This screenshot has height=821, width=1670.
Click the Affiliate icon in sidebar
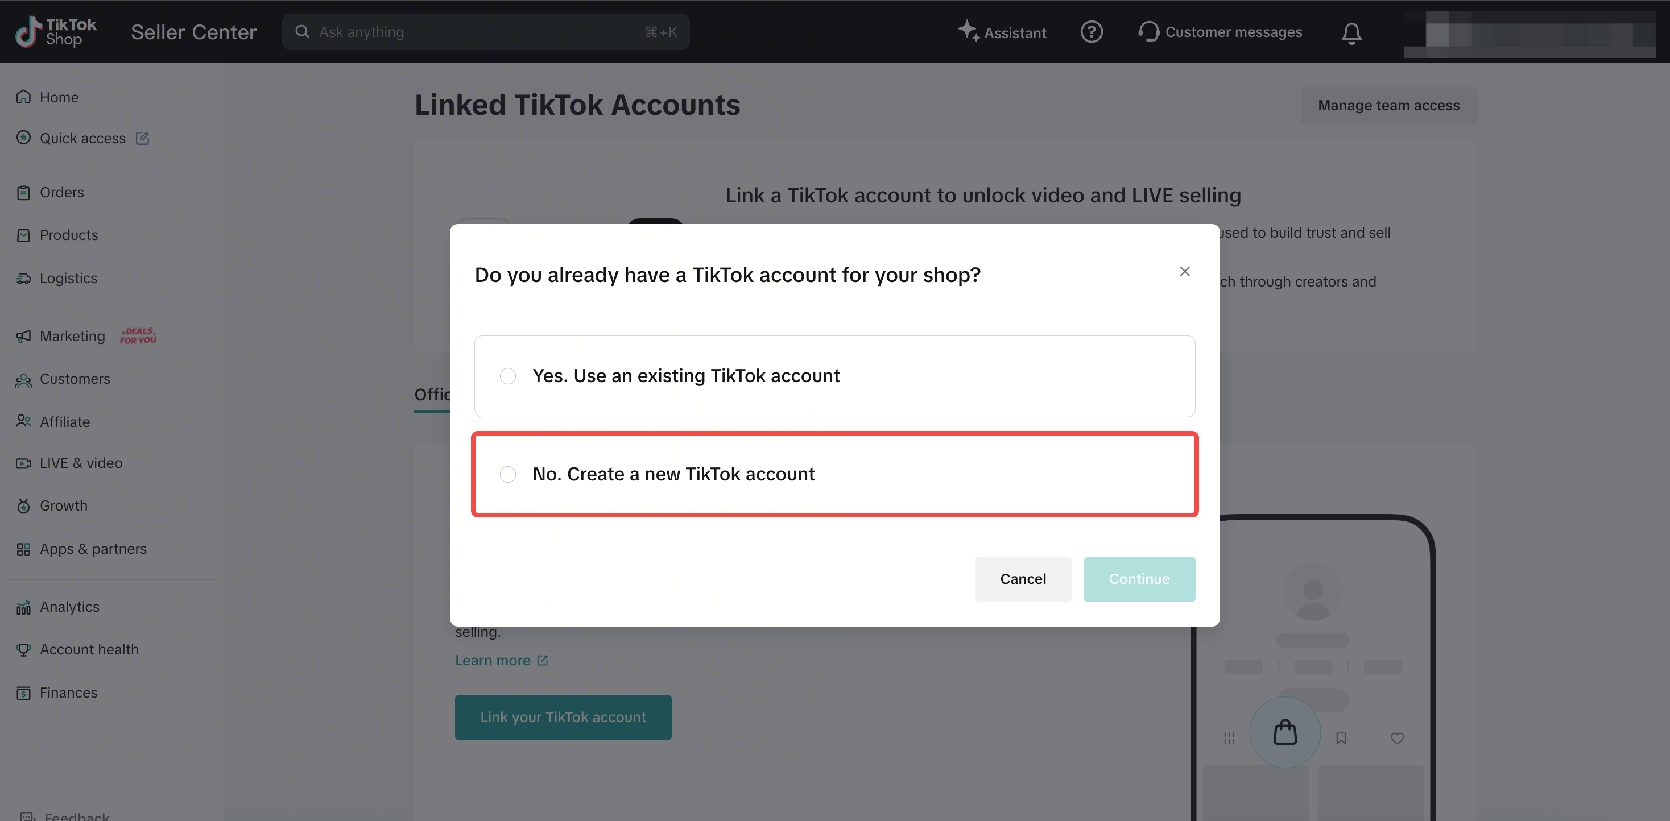[x=23, y=422]
